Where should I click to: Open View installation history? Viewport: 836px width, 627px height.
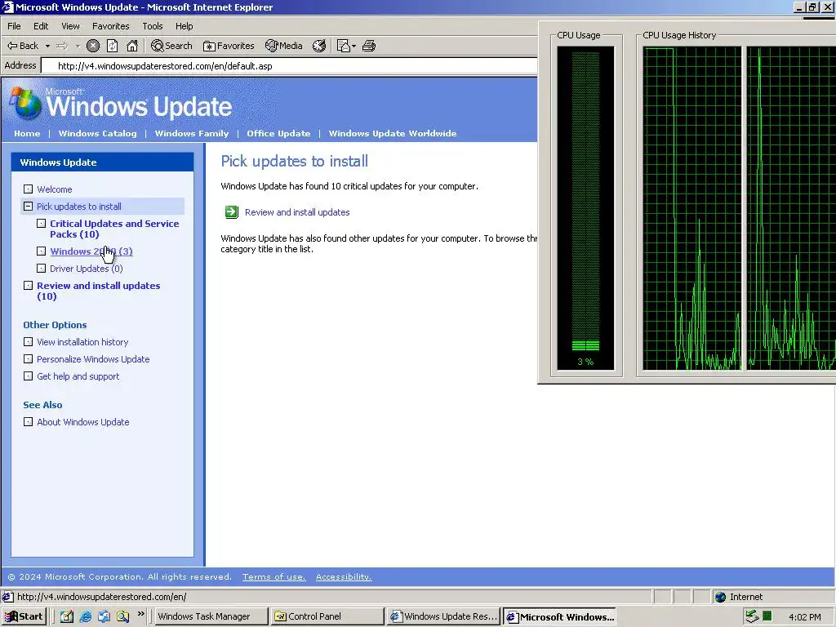[82, 342]
